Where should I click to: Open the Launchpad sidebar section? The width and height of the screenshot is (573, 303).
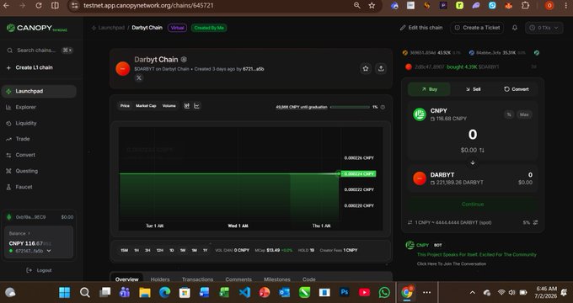[39, 91]
